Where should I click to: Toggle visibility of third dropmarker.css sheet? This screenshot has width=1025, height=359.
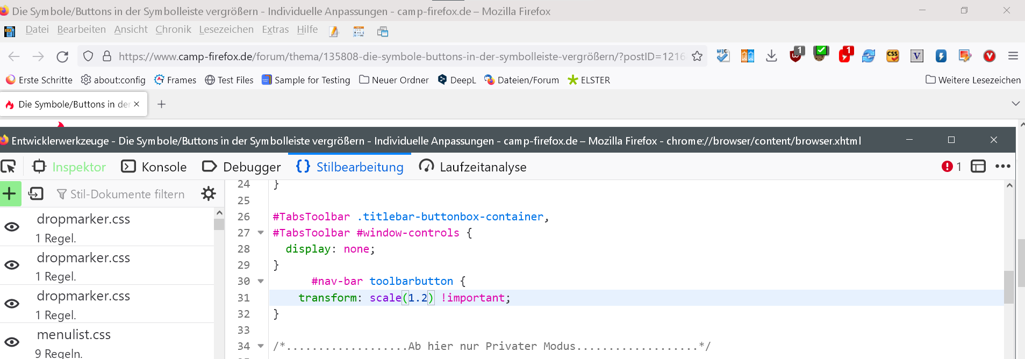tap(12, 304)
